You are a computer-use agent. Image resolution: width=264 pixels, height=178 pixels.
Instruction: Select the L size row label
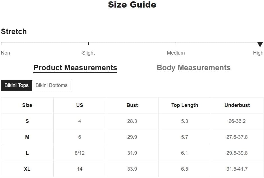(x=27, y=153)
